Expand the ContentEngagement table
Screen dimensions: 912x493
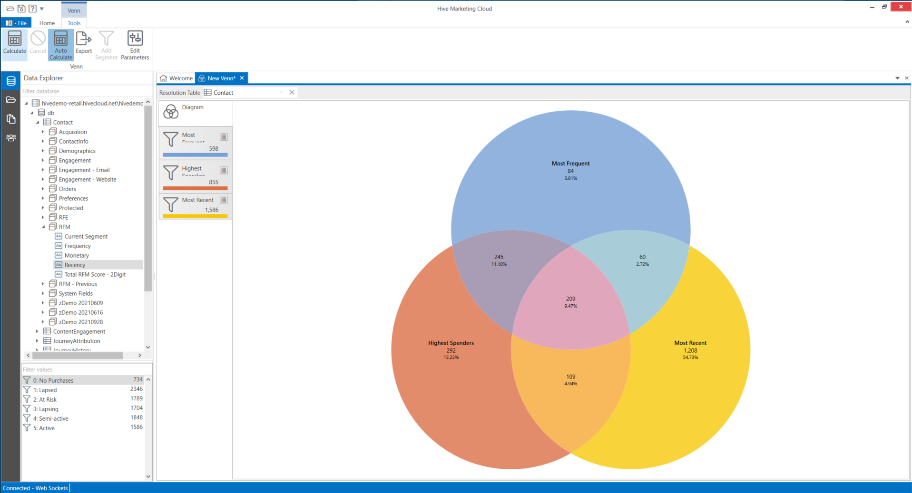37,331
